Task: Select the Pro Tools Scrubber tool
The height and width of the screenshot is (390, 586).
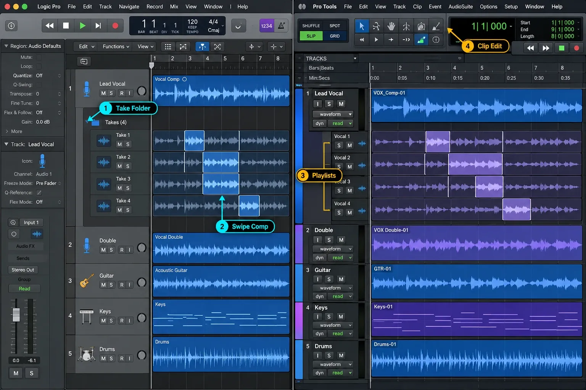Action: [406, 26]
